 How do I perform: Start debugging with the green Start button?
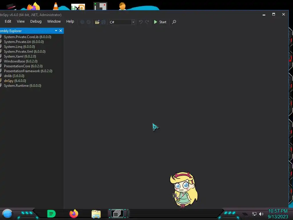[x=160, y=22]
